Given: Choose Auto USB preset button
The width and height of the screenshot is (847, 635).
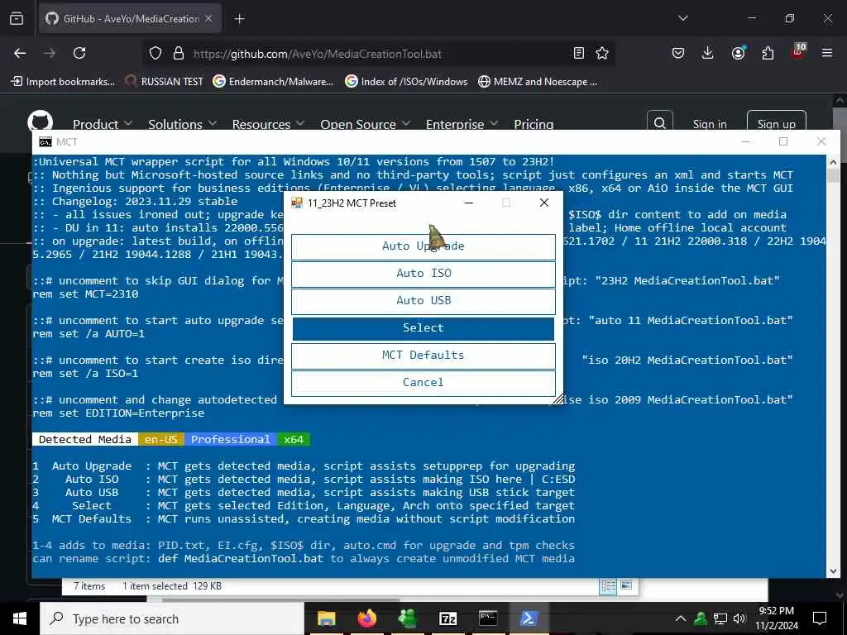Looking at the screenshot, I should tap(423, 301).
